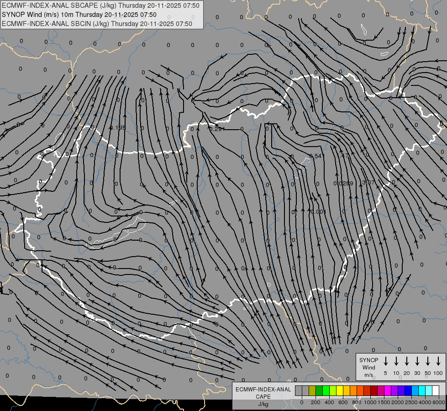The image size is (447, 411).
Task: Click the '4000' tick on CAPE scale
Action: [x=425, y=402]
